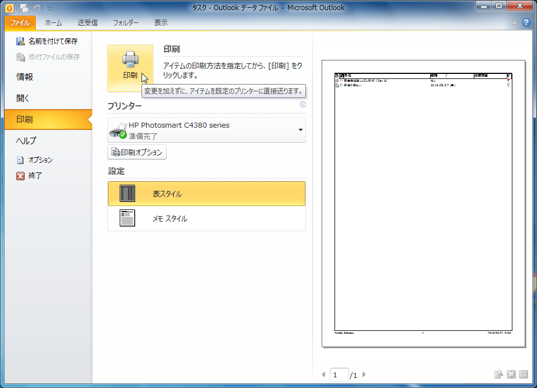This screenshot has height=388, width=537.
Task: Click the printer status icon
Action: tap(118, 130)
